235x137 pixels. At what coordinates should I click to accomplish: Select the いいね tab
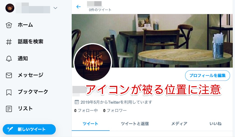tap(216, 124)
